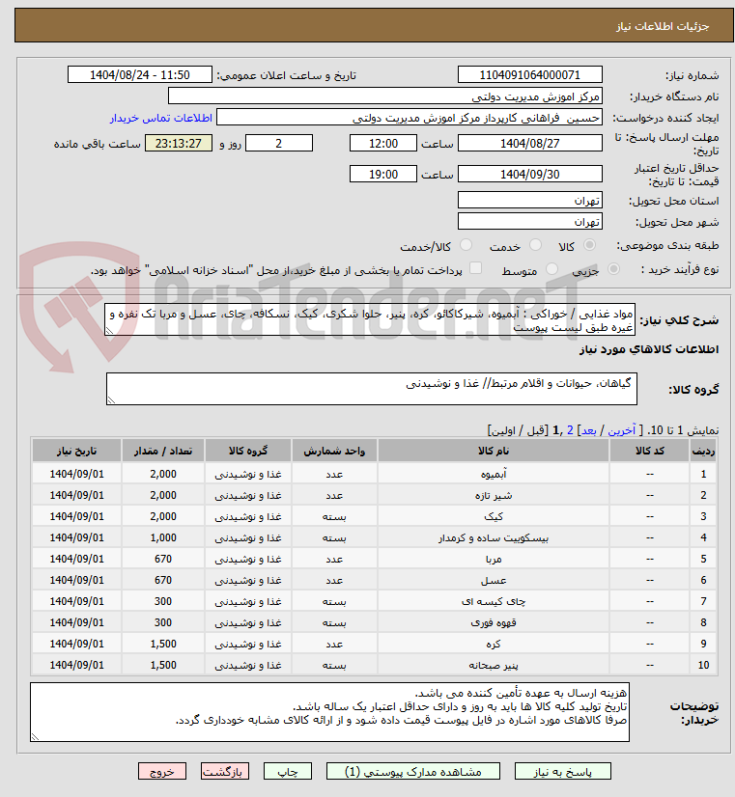Toggle the اسناد خزانه اسلامی payment checkbox

[x=475, y=268]
